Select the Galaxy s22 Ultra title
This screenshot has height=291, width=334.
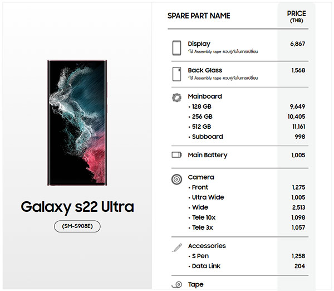tap(77, 207)
